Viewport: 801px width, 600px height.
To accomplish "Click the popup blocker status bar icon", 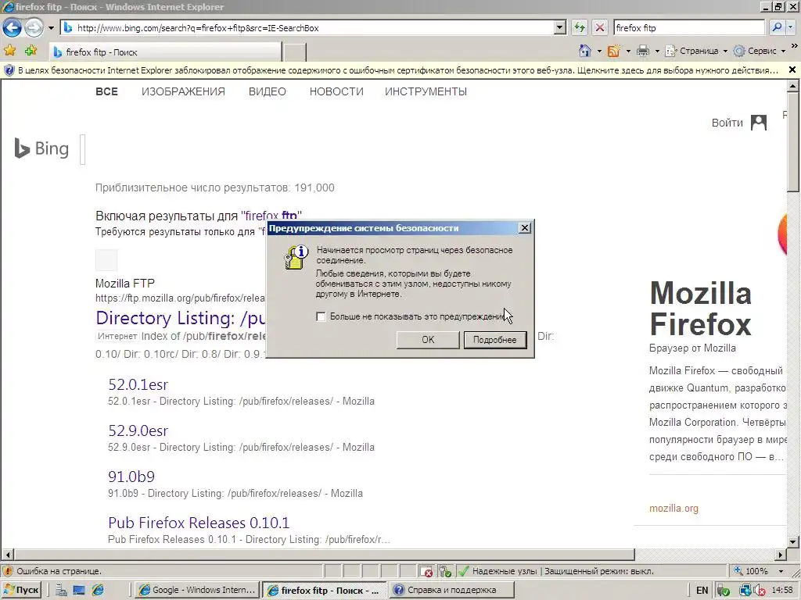I will tap(426, 571).
